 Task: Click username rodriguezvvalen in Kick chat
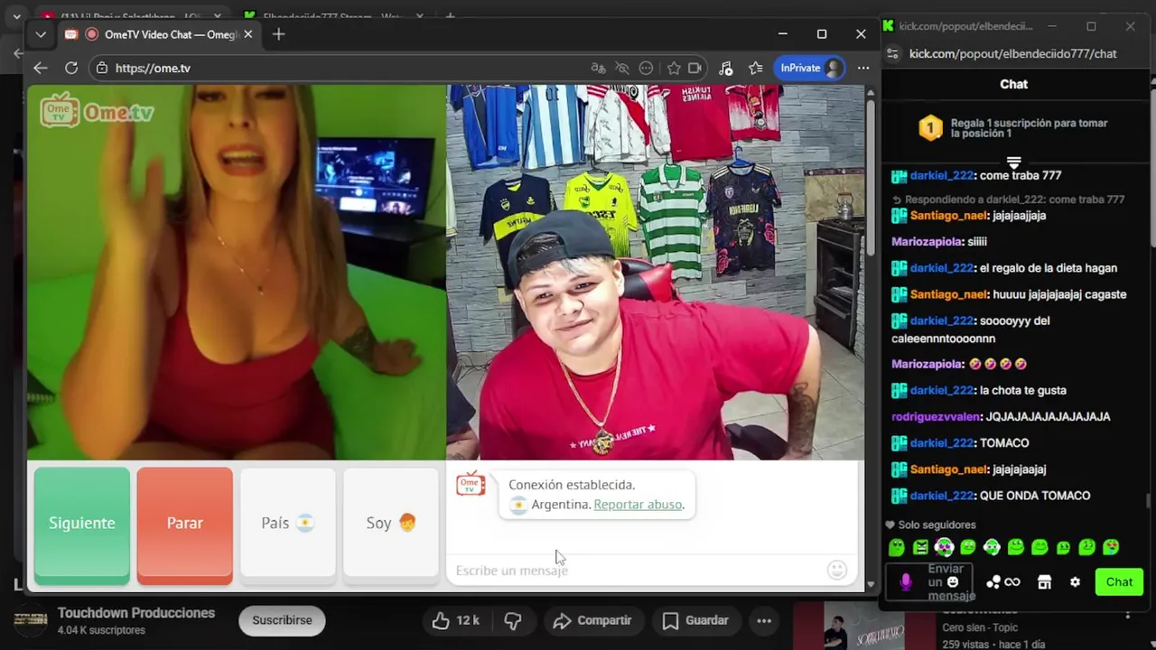coord(937,417)
